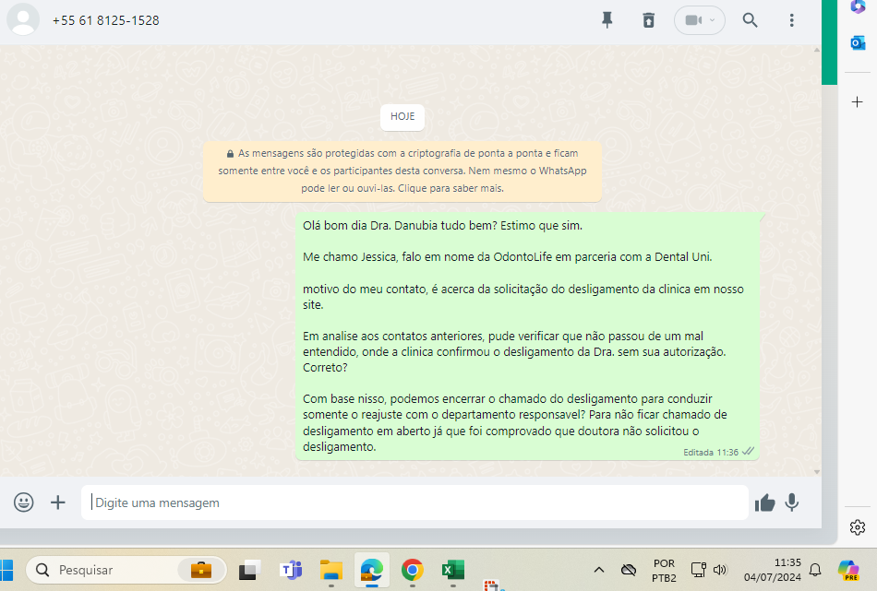Switch to Microsoft Edge in taskbar

coord(372,570)
